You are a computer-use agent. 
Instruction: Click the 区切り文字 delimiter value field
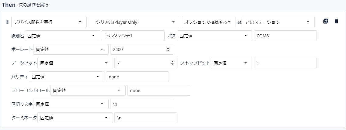pos(142,104)
